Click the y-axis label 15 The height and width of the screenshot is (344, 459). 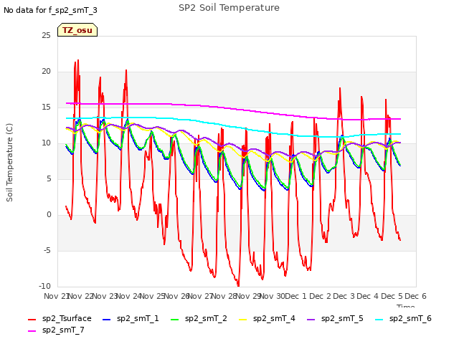coord(46,107)
